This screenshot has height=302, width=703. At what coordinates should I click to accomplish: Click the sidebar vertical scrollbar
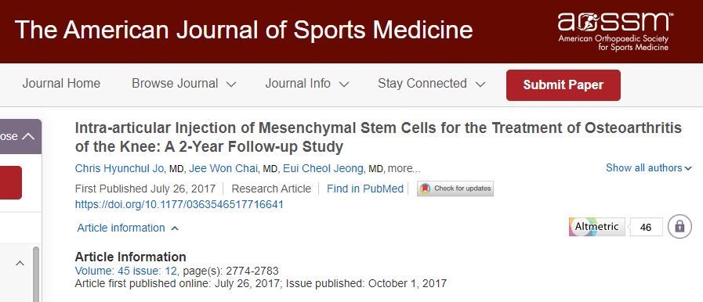[36, 274]
